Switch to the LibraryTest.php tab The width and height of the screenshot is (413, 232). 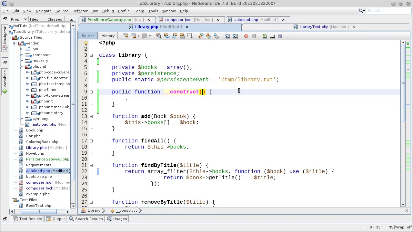(314, 27)
